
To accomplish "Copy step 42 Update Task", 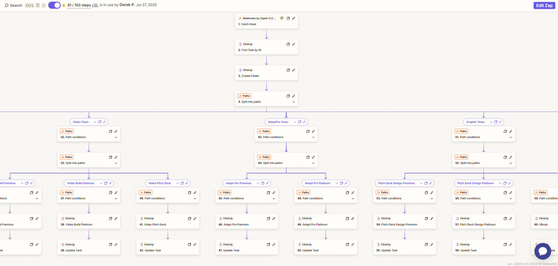I will (x=189, y=244).
